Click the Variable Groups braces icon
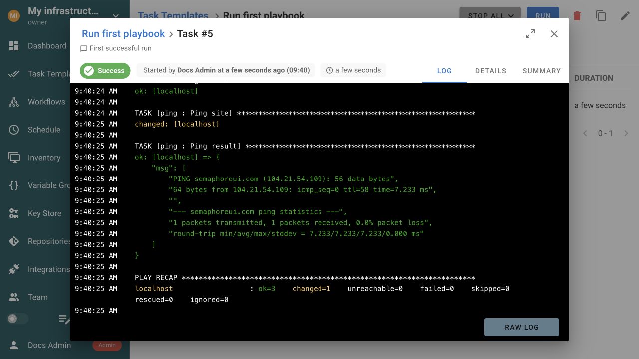639x359 pixels. [x=14, y=185]
